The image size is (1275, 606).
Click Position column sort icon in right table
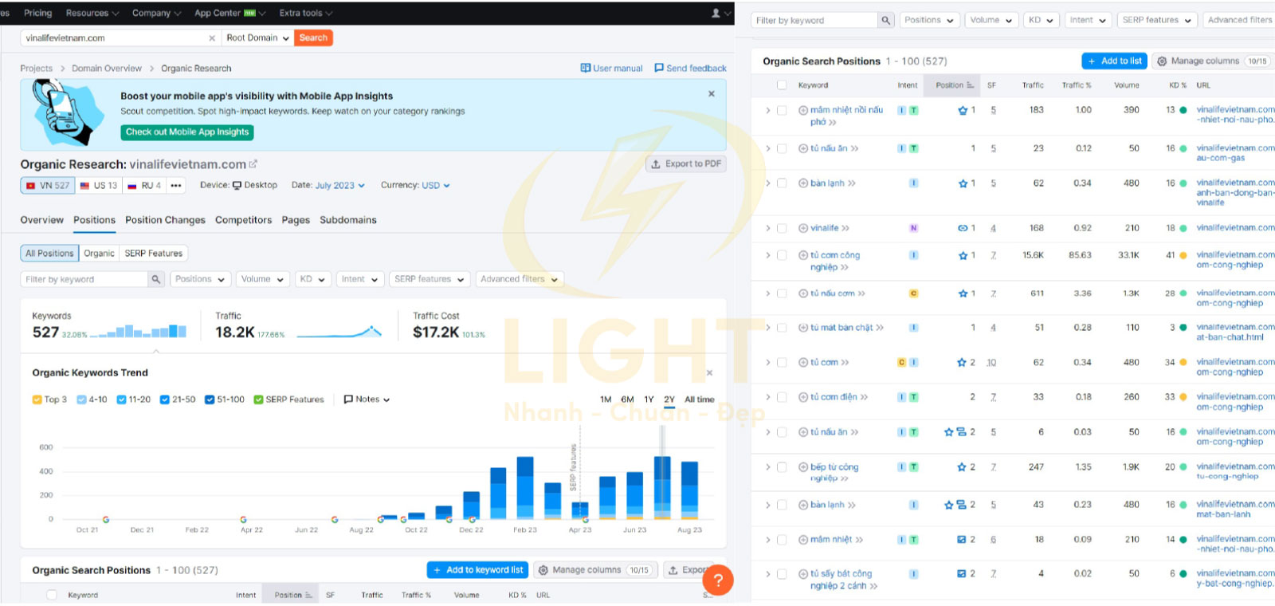970,85
